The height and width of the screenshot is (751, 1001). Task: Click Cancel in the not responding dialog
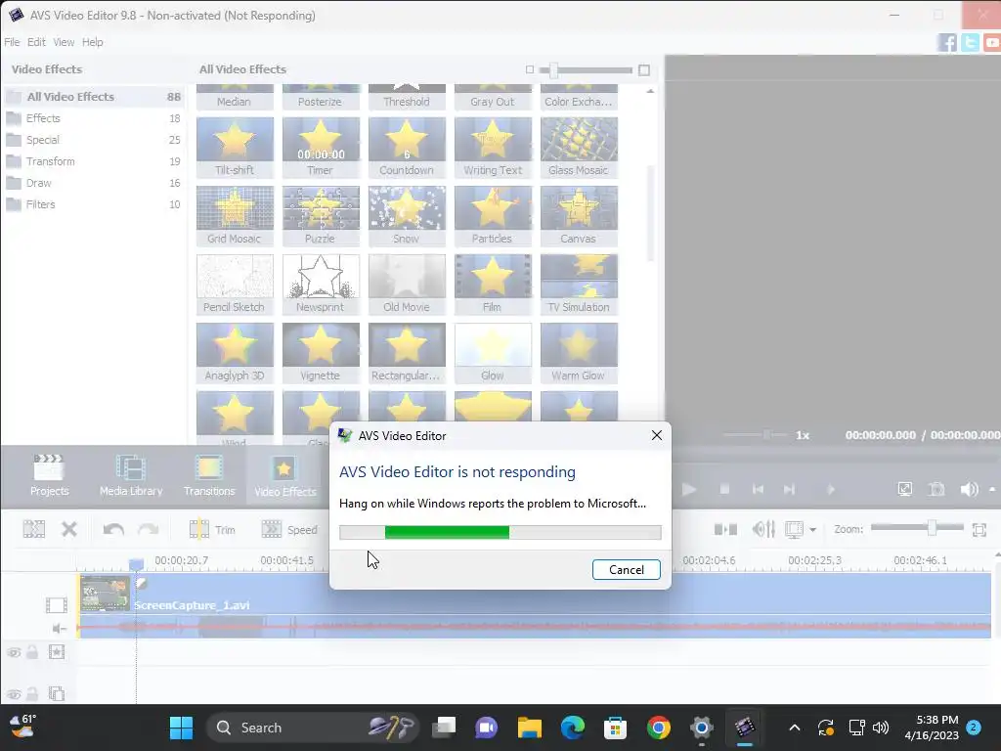(x=627, y=570)
